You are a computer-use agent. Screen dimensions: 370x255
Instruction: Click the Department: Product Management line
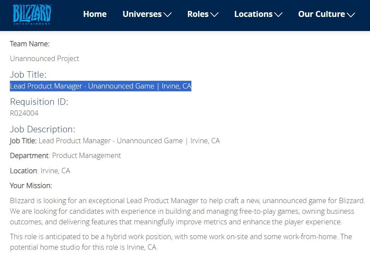tap(65, 156)
